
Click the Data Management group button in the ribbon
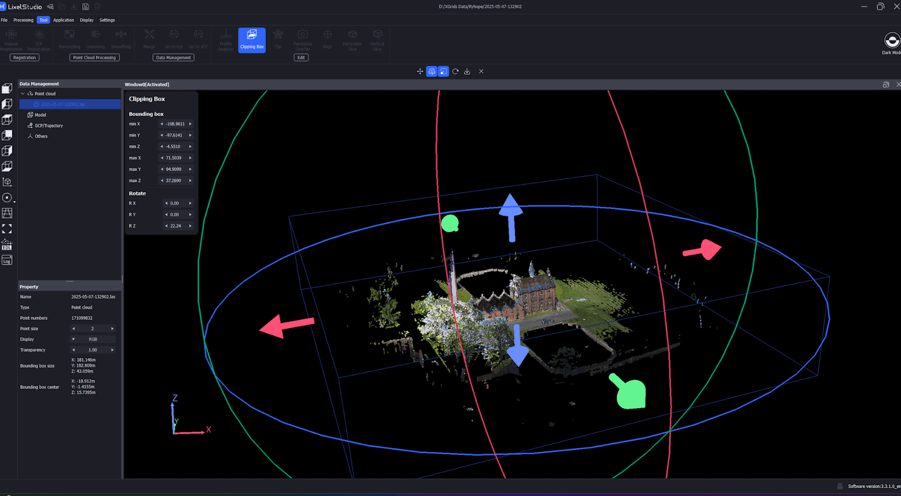(x=173, y=58)
